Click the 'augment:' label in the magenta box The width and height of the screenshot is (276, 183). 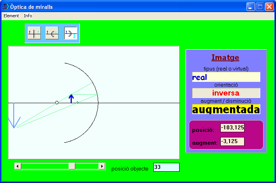click(x=205, y=143)
